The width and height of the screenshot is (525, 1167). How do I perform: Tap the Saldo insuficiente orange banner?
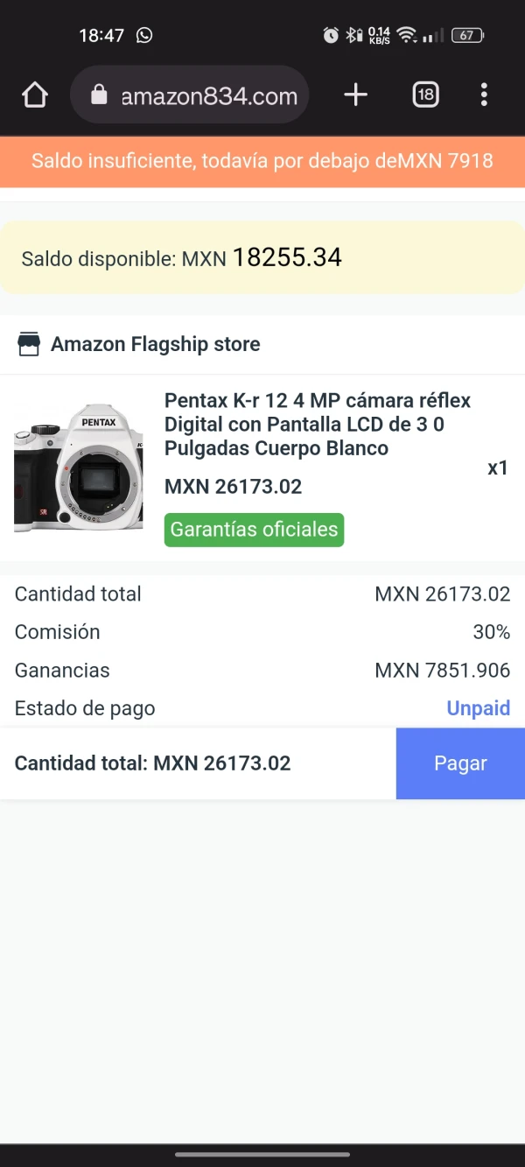click(262, 161)
